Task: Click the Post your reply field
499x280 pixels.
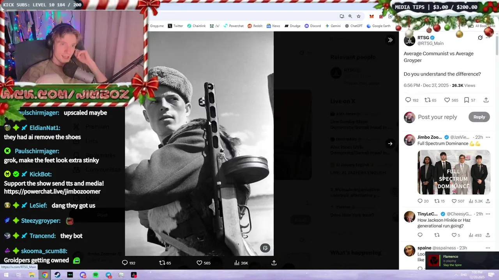Action: tap(437, 117)
